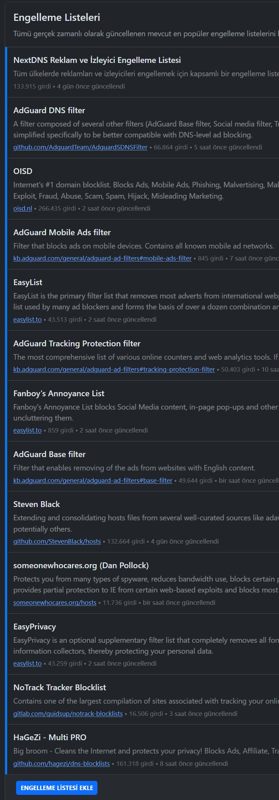Open the oisd.nl link
The height and width of the screenshot is (800, 279).
tap(23, 208)
